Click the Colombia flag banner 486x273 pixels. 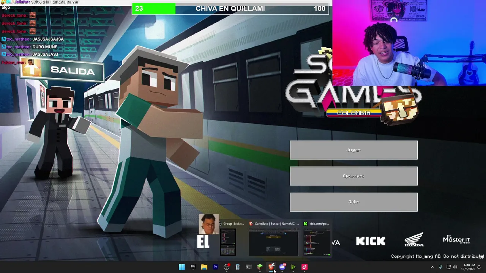pos(353,113)
